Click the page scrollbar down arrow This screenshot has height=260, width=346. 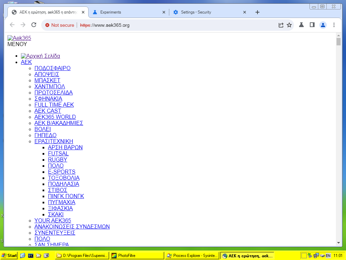[x=339, y=243]
